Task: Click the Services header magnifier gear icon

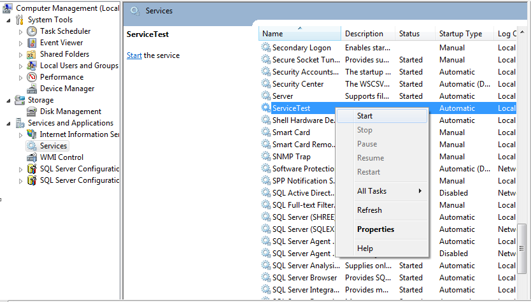Action: (135, 11)
